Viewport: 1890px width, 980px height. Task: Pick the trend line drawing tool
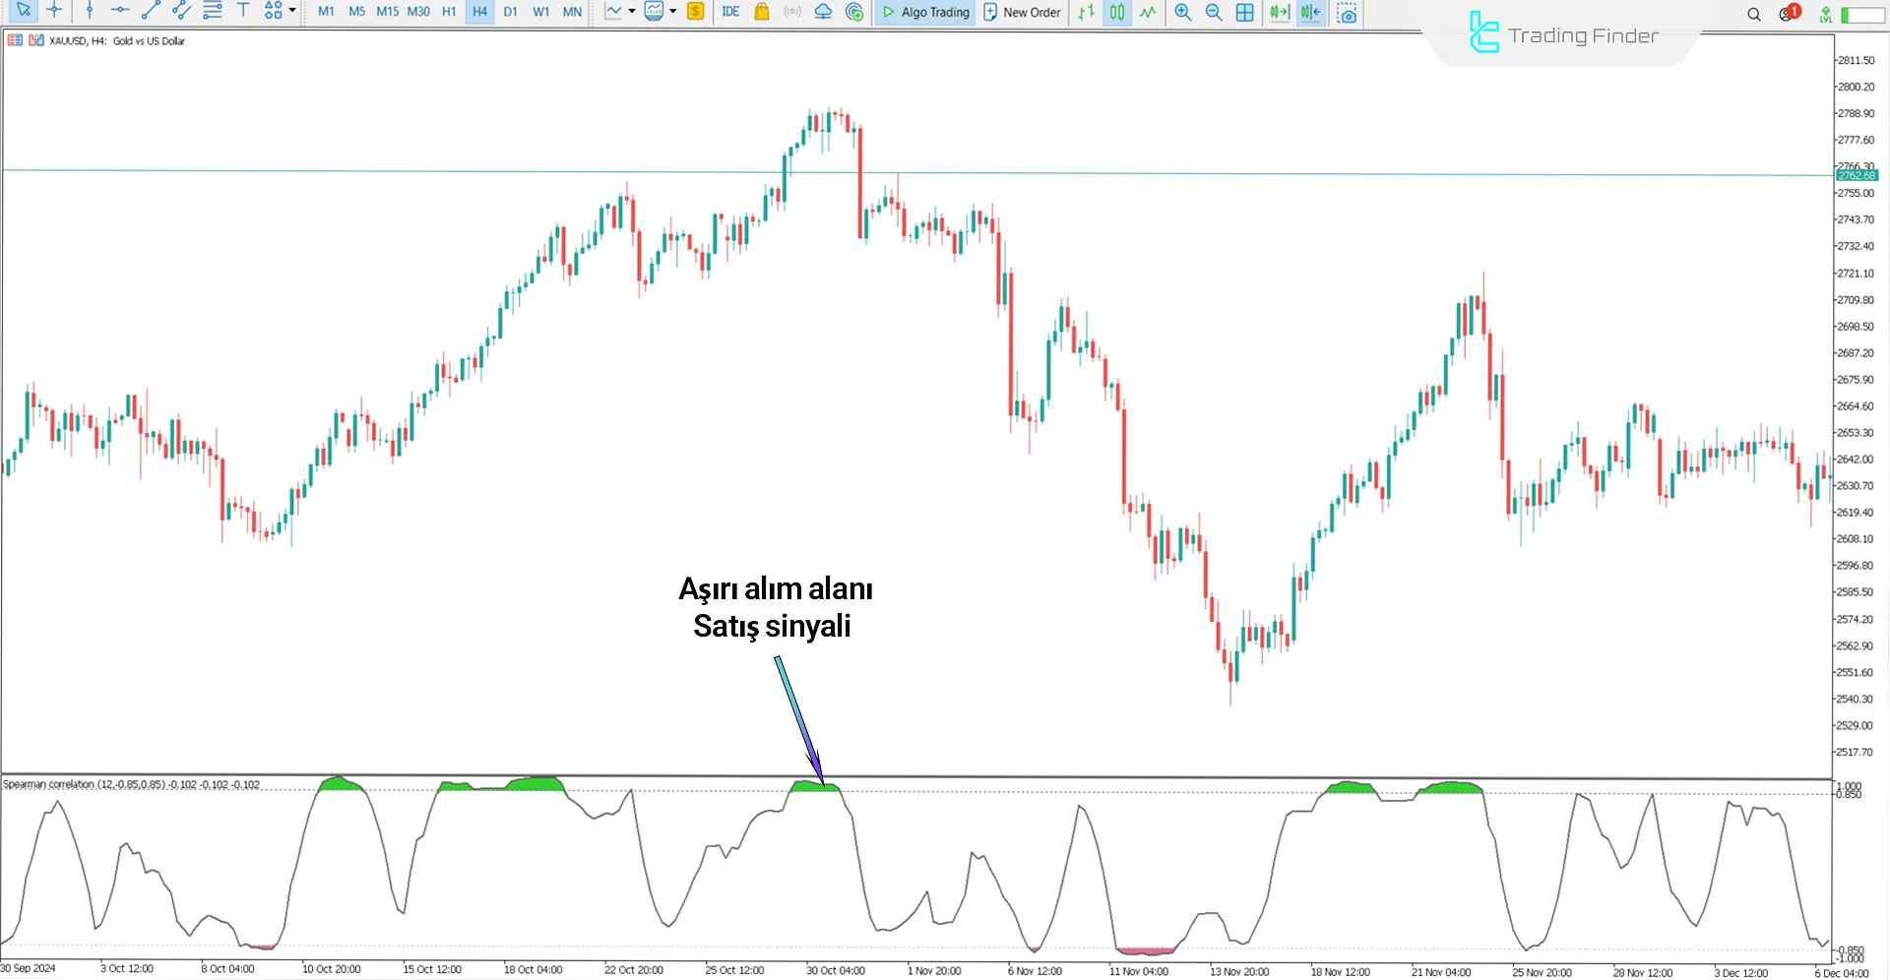(x=150, y=11)
